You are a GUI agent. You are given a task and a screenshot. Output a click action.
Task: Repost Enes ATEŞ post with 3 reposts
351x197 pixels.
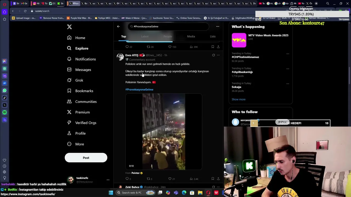[149, 179]
